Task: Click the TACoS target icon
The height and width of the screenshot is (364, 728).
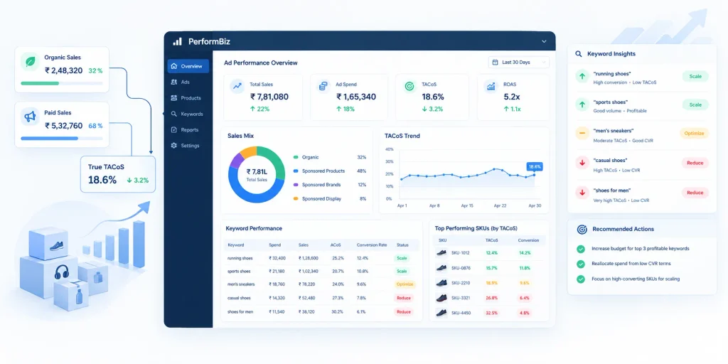Action: (x=409, y=86)
